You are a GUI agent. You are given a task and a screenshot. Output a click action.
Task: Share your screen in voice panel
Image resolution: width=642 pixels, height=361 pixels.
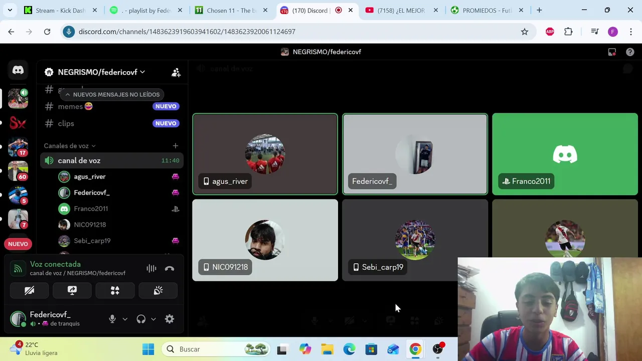(72, 290)
